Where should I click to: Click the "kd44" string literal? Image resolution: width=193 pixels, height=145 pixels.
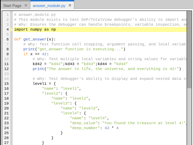tap(121, 64)
